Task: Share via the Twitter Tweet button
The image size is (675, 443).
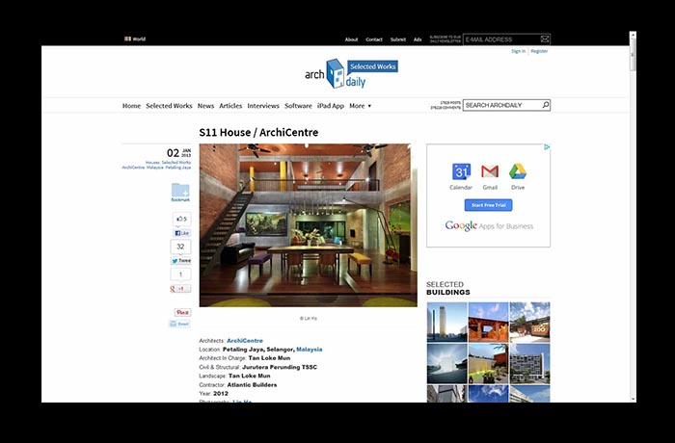Action: click(x=181, y=260)
